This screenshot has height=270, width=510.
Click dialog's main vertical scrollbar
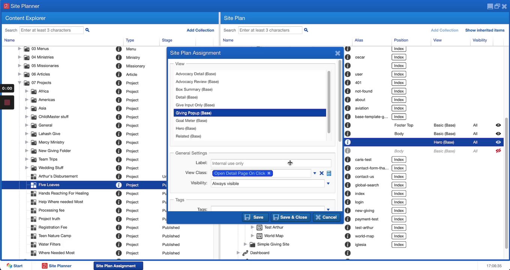point(340,100)
